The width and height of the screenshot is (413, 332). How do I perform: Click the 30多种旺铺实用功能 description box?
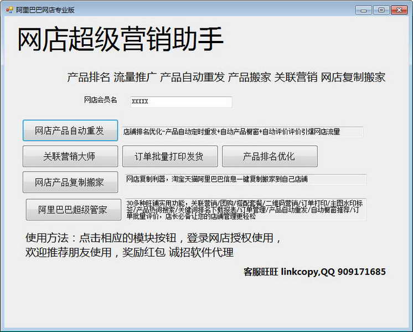tap(245, 209)
